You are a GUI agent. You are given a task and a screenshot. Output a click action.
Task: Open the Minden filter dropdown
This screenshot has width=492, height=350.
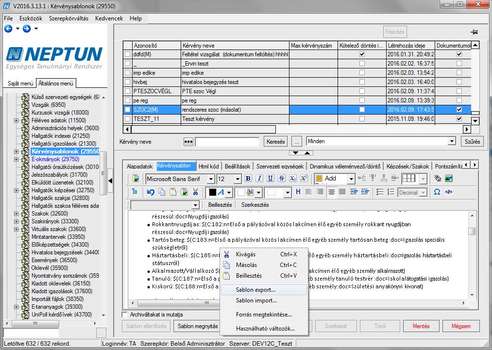coord(452,141)
